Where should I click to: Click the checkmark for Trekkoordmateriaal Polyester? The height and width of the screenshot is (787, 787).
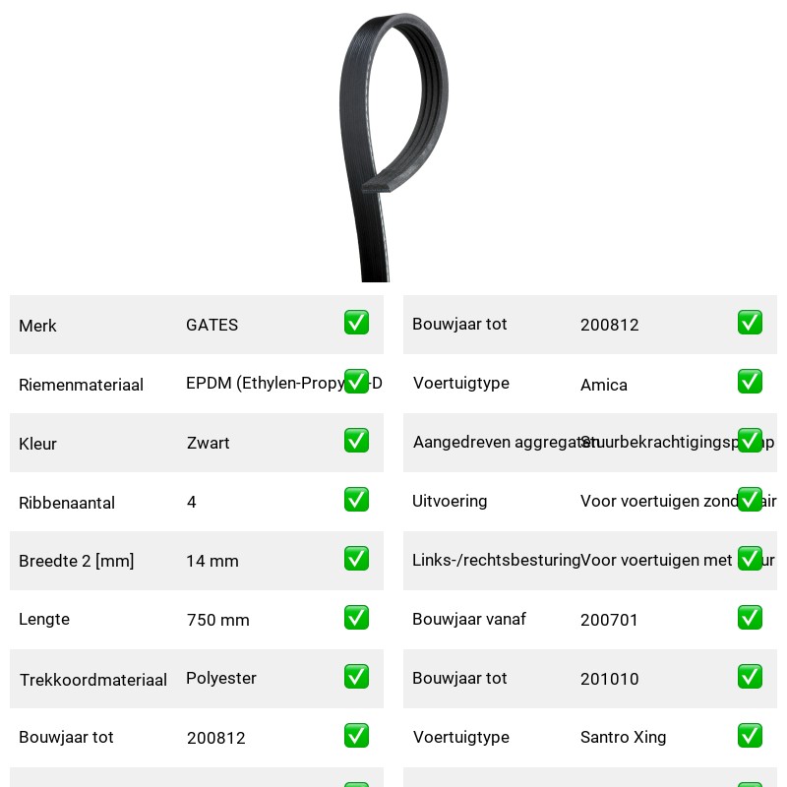coord(356,677)
